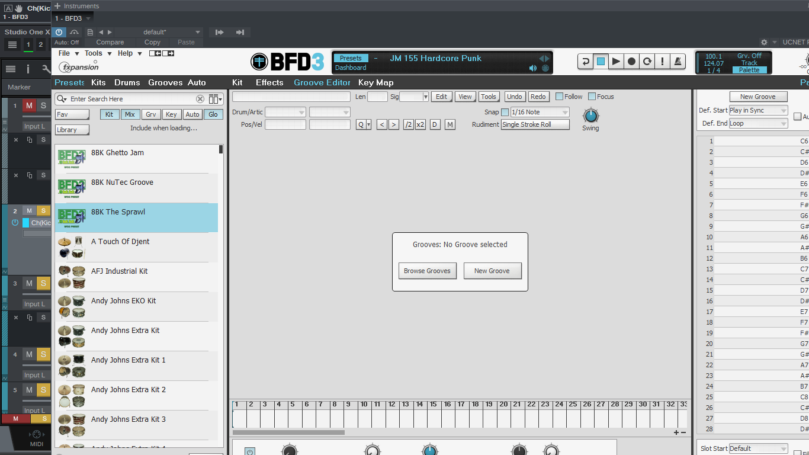This screenshot has width=809, height=455.
Task: Toggle the BFD3 panel layout icon
Action: (162, 53)
